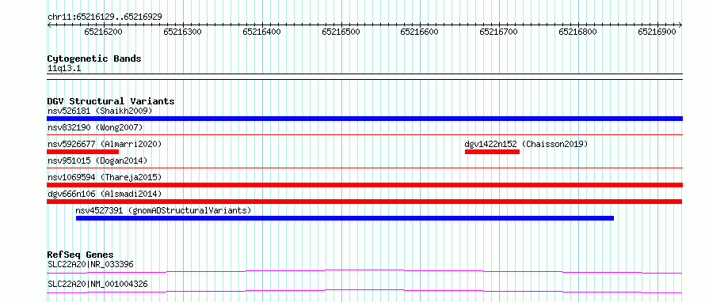This screenshot has height=302, width=705.
Task: Click ruler position 65216400
Action: tap(261, 32)
